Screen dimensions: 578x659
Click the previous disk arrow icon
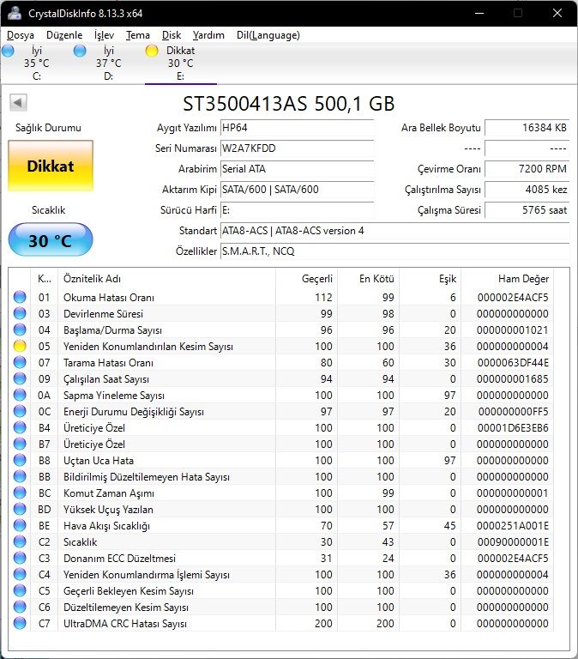coord(19,102)
